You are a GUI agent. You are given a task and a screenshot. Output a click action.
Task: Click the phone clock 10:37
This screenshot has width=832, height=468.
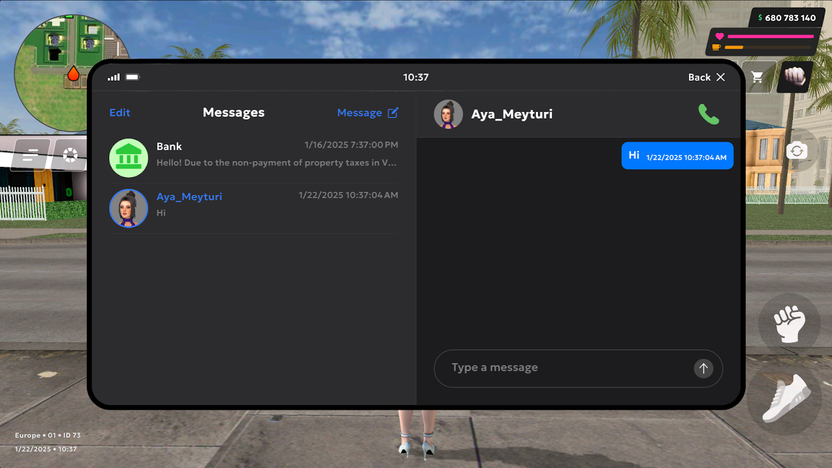click(416, 77)
